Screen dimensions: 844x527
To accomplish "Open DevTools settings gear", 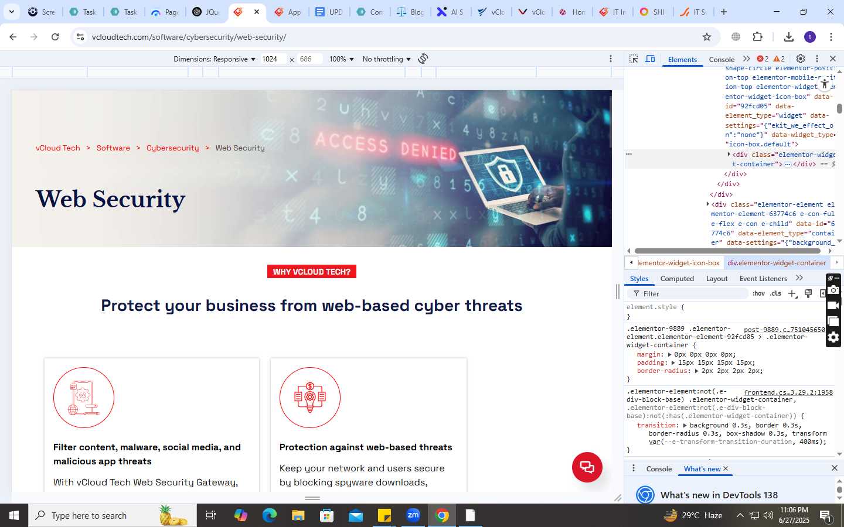I will click(x=801, y=59).
